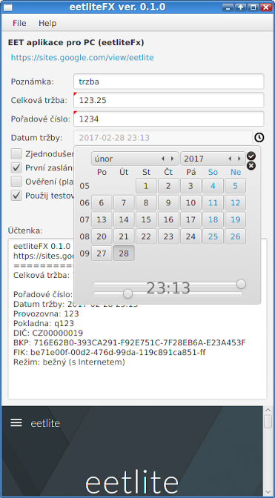Focus the Poznámka input field
Screen dimensions: 275x498
tap(168, 82)
